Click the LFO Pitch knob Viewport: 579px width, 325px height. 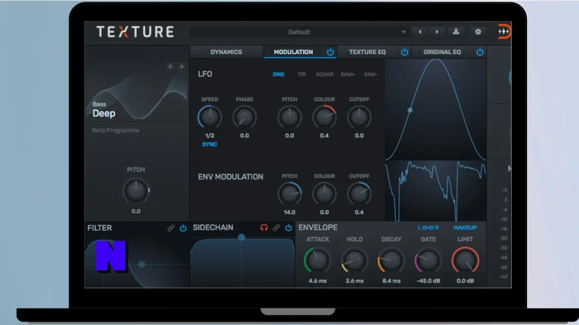click(289, 117)
